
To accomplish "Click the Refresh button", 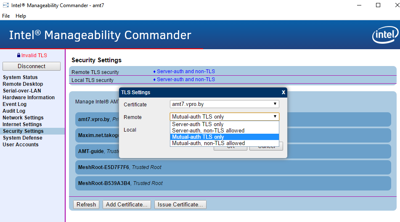I will pos(86,204).
